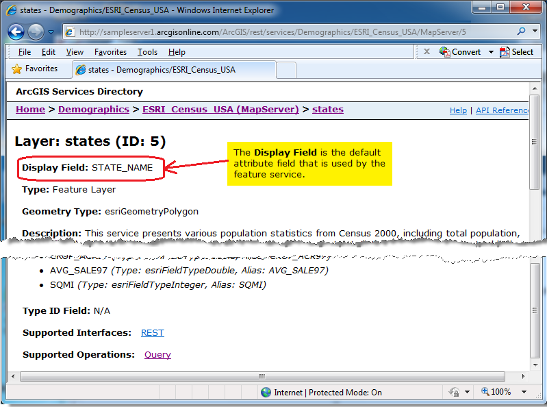Open a new blank tab
547x407 pixels.
tap(286, 70)
